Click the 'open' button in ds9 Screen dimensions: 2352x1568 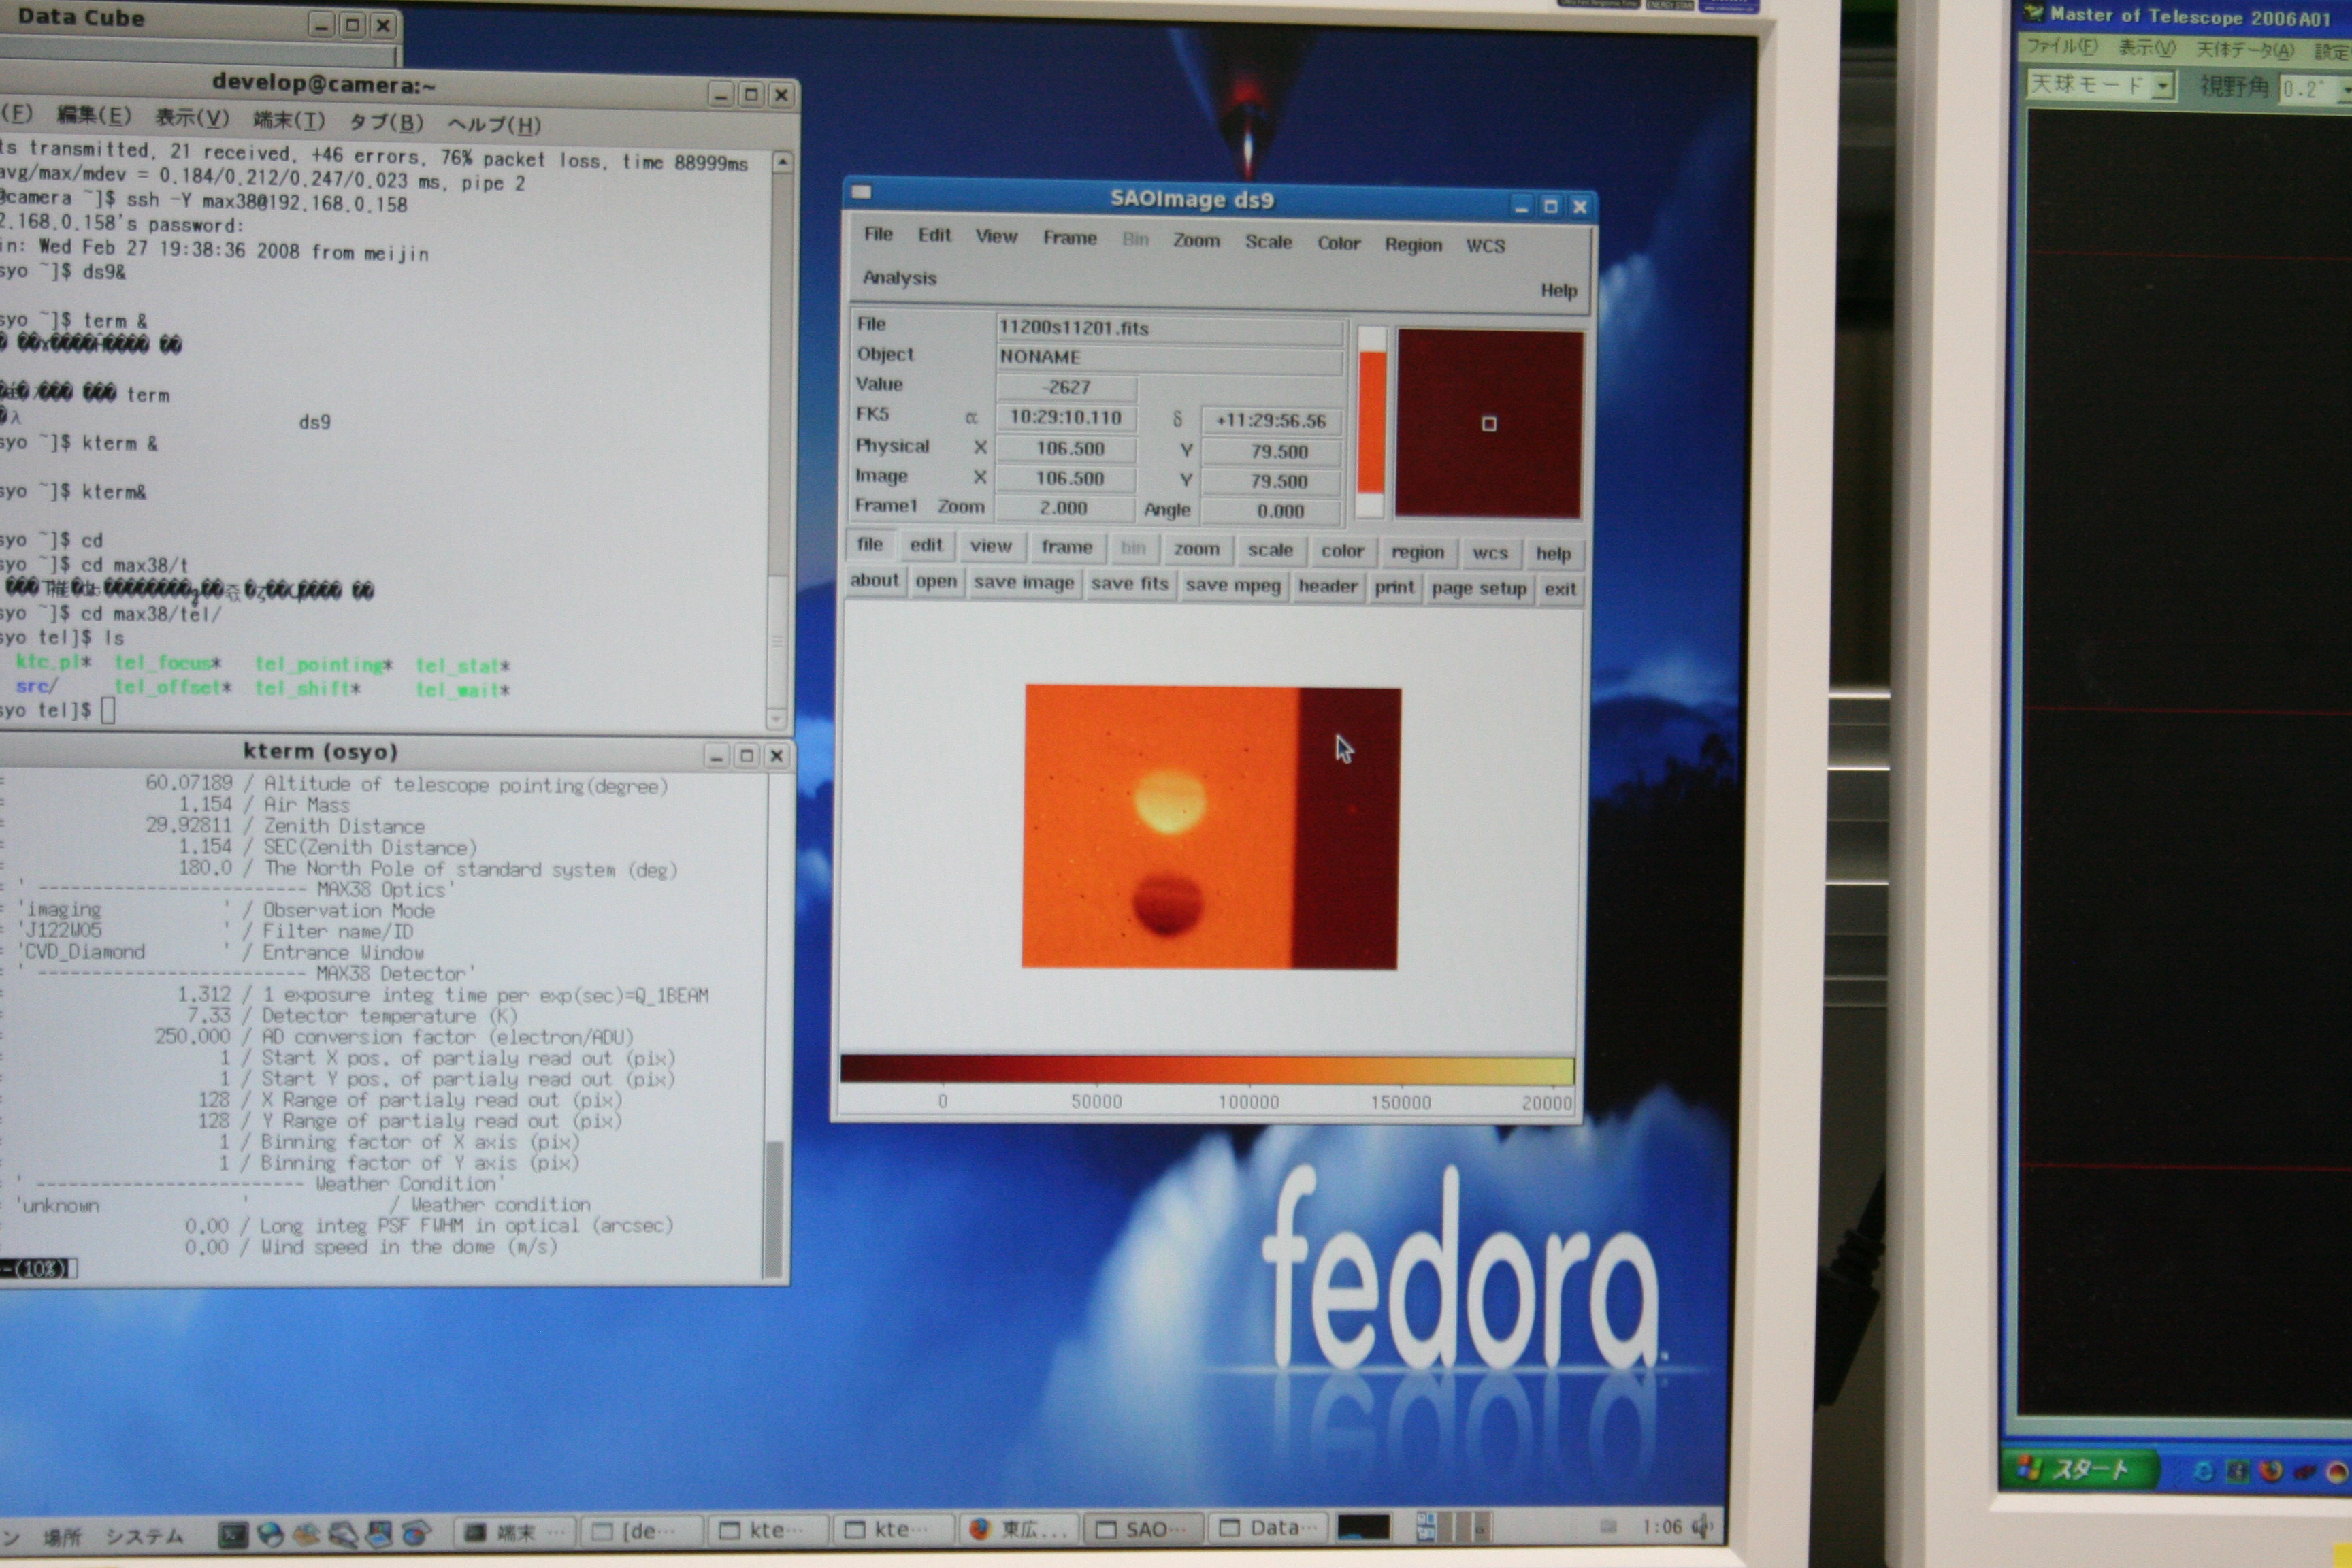(x=936, y=582)
